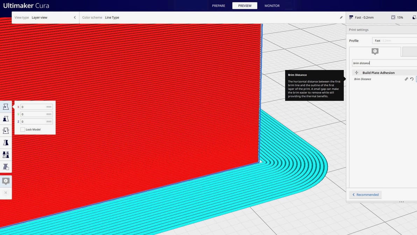The width and height of the screenshot is (417, 235).
Task: Click the Ultimaker Cura logo
Action: pos(26,6)
